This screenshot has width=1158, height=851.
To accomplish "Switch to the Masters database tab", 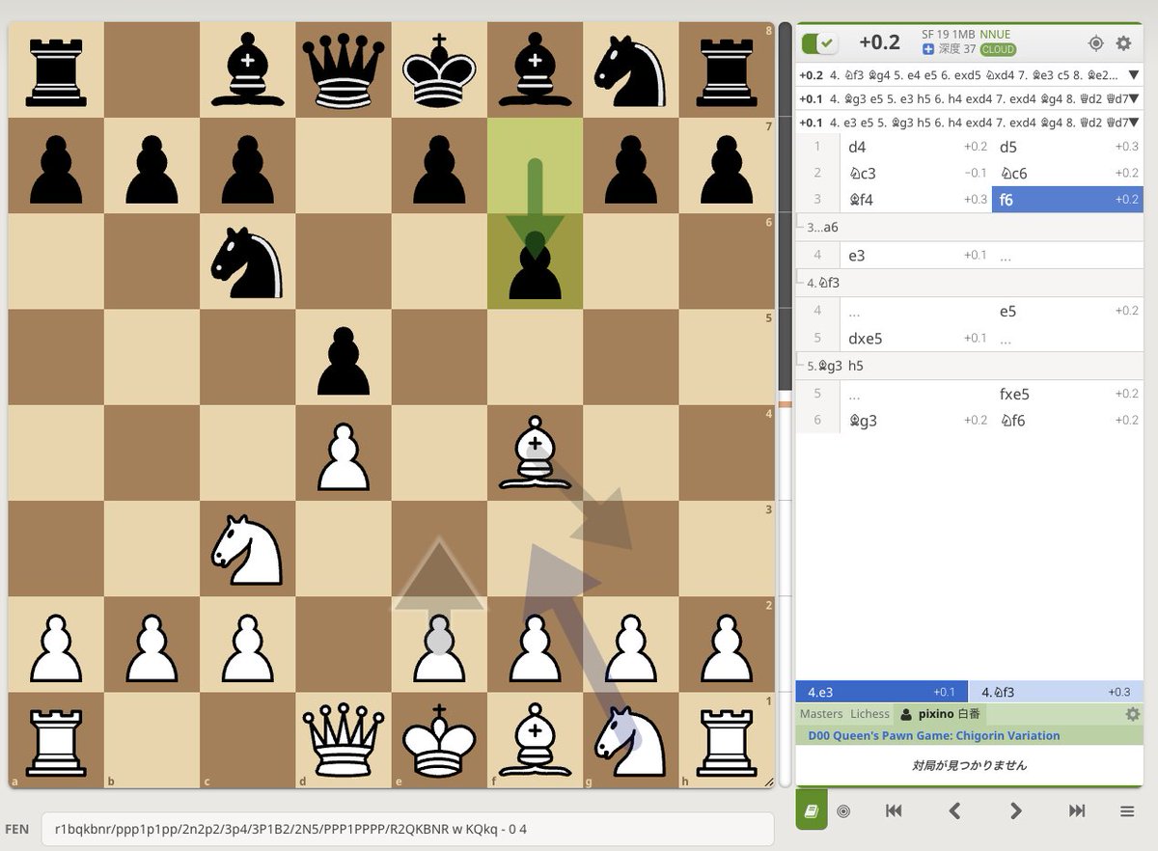I will coord(821,714).
